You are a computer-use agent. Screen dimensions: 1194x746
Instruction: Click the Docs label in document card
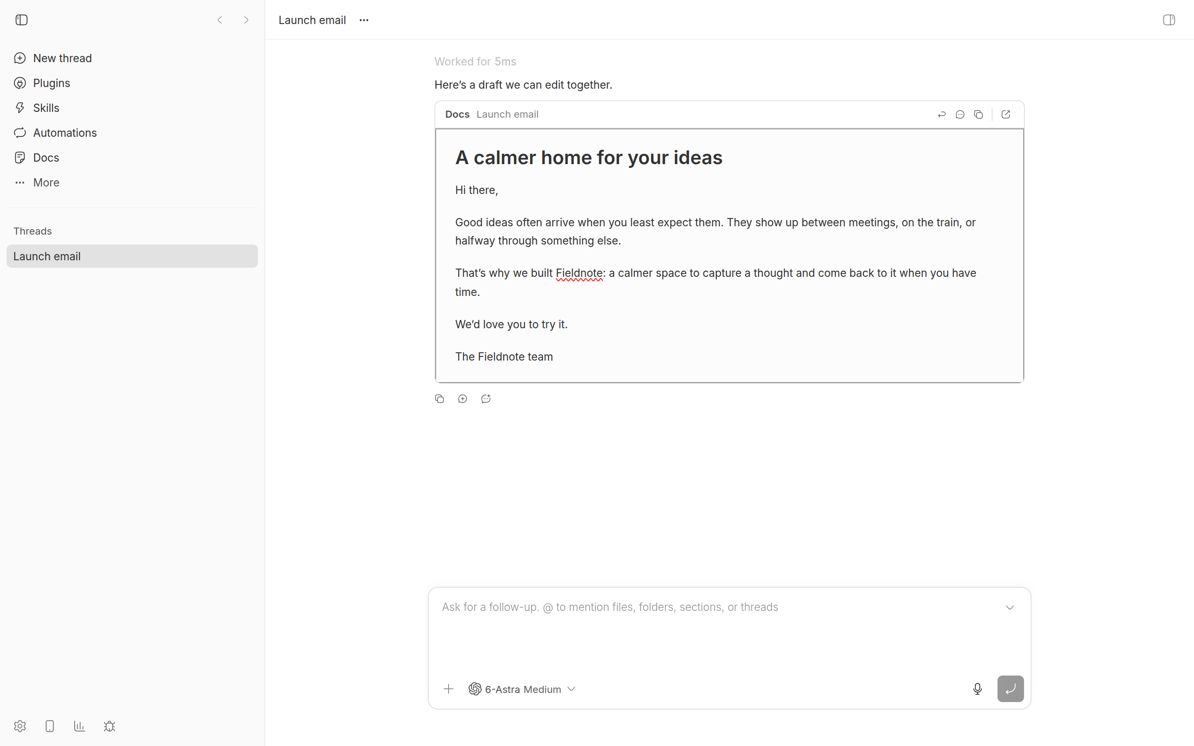pyautogui.click(x=457, y=114)
